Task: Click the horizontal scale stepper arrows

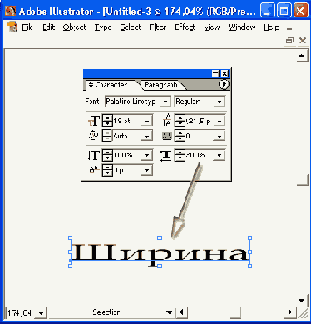Action: (180, 155)
